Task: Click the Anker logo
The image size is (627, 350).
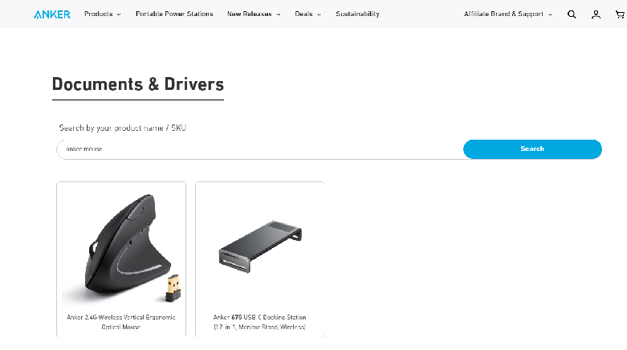Action: pyautogui.click(x=52, y=14)
